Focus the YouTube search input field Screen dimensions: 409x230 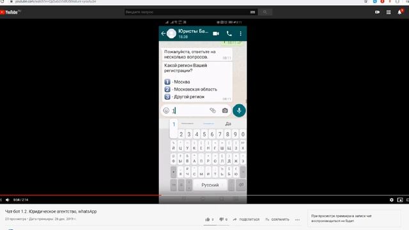click(187, 12)
